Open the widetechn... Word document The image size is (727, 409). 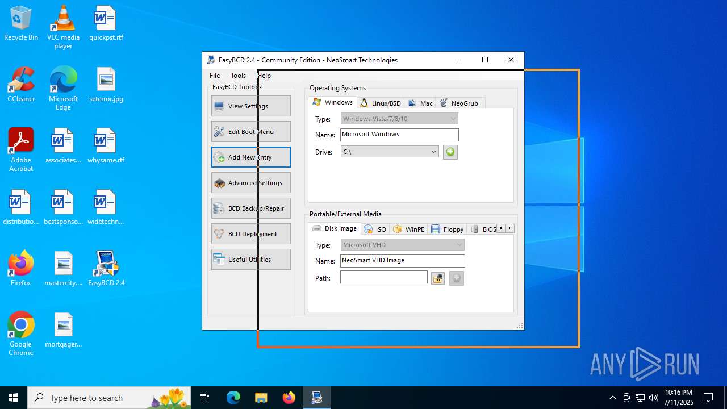106,208
